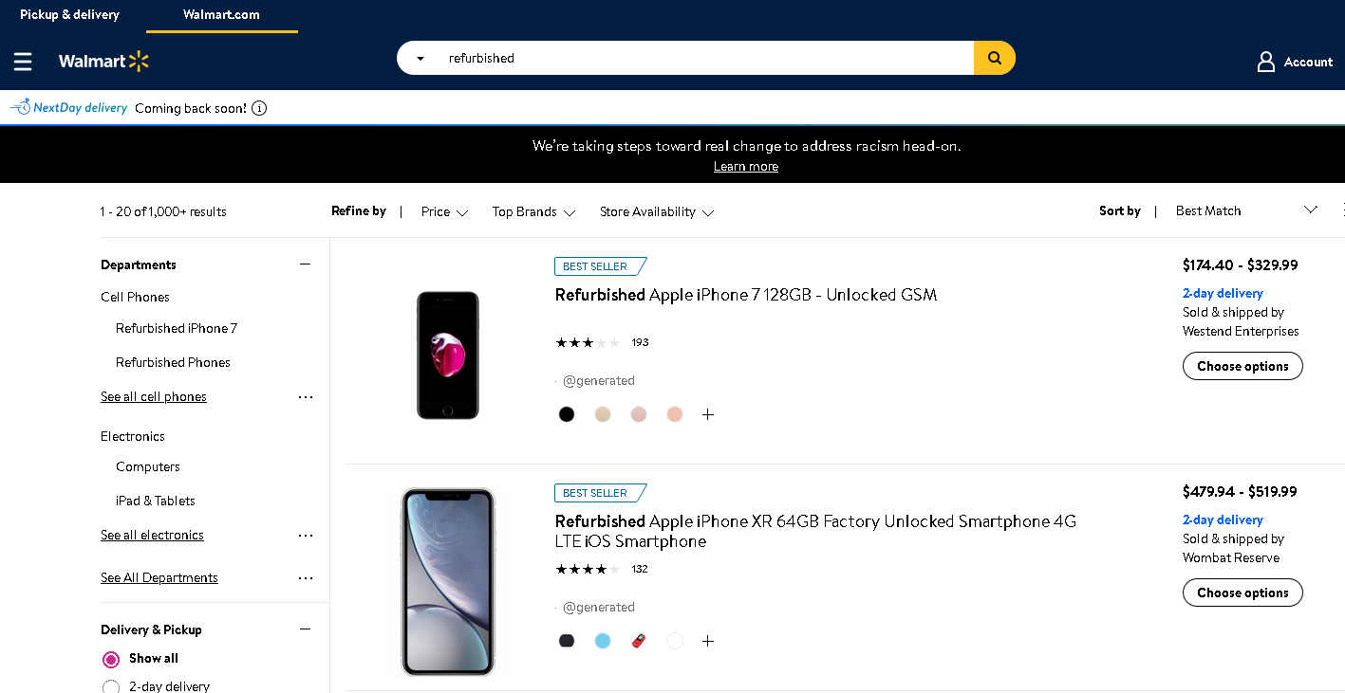Click the yellow search magnifier button
The image size is (1345, 693).
tap(994, 58)
